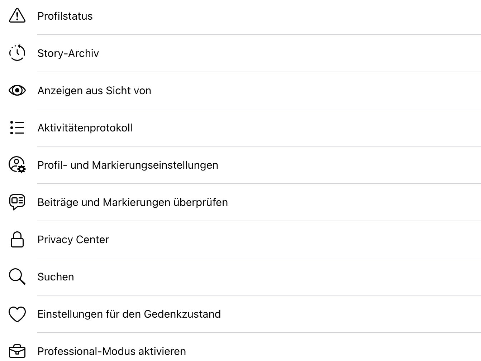Click the Aktivitätenprotokoll list icon
Screen dimensions: 481x361
[17, 127]
